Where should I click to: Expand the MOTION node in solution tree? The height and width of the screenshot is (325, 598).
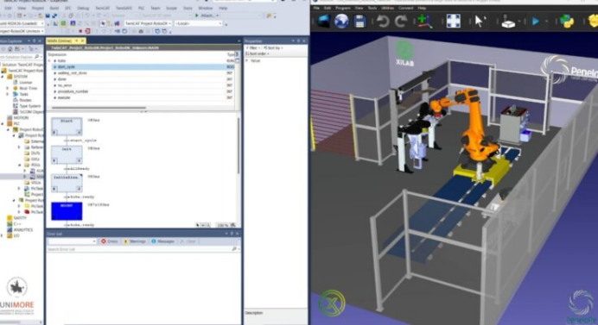pyautogui.click(x=21, y=117)
